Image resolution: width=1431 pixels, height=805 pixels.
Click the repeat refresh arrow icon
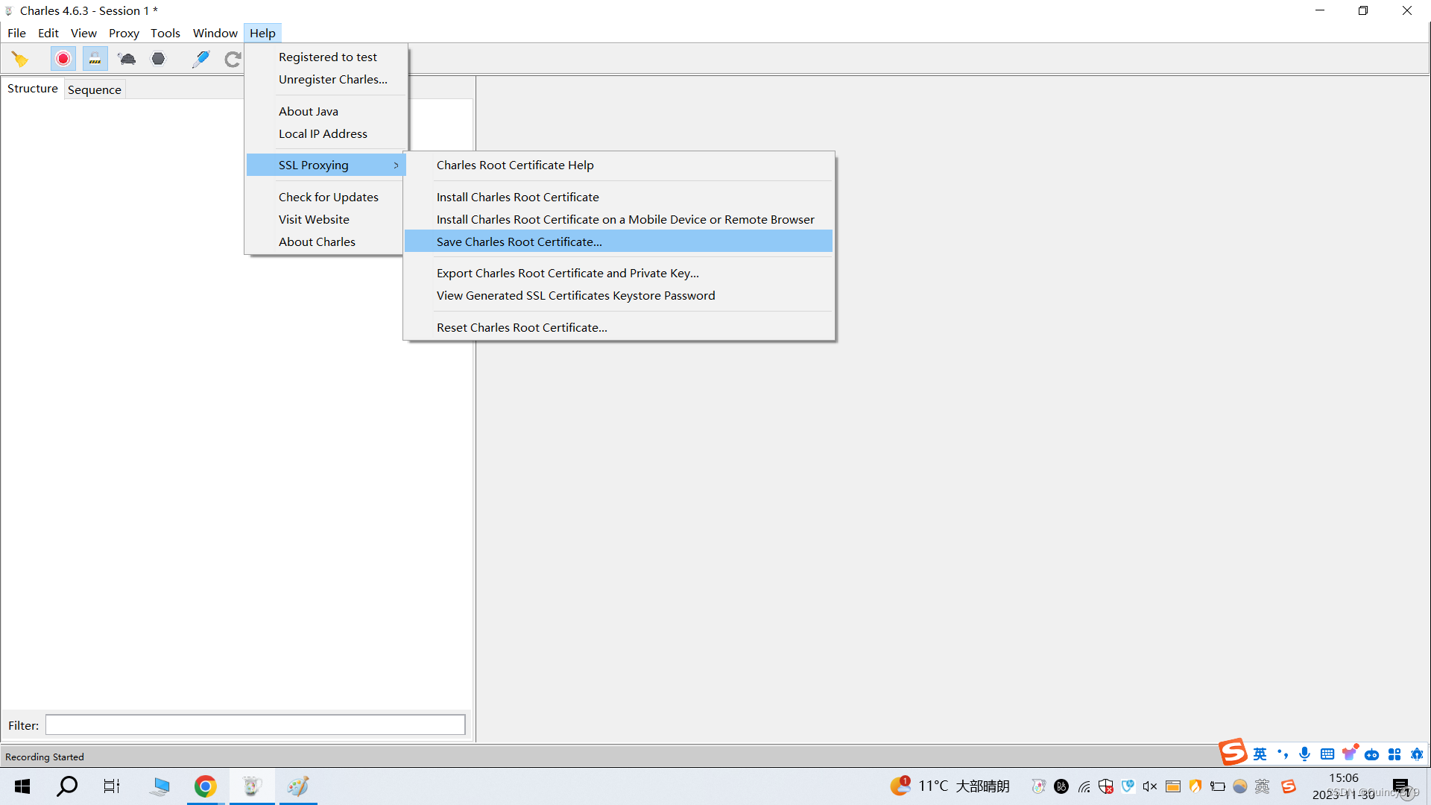coord(233,59)
